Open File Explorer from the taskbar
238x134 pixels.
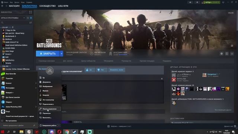click(x=22, y=131)
